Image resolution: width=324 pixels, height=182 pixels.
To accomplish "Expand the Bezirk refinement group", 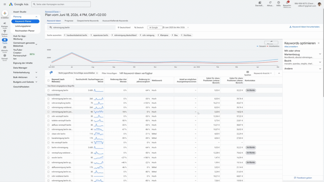I will click(320, 62).
